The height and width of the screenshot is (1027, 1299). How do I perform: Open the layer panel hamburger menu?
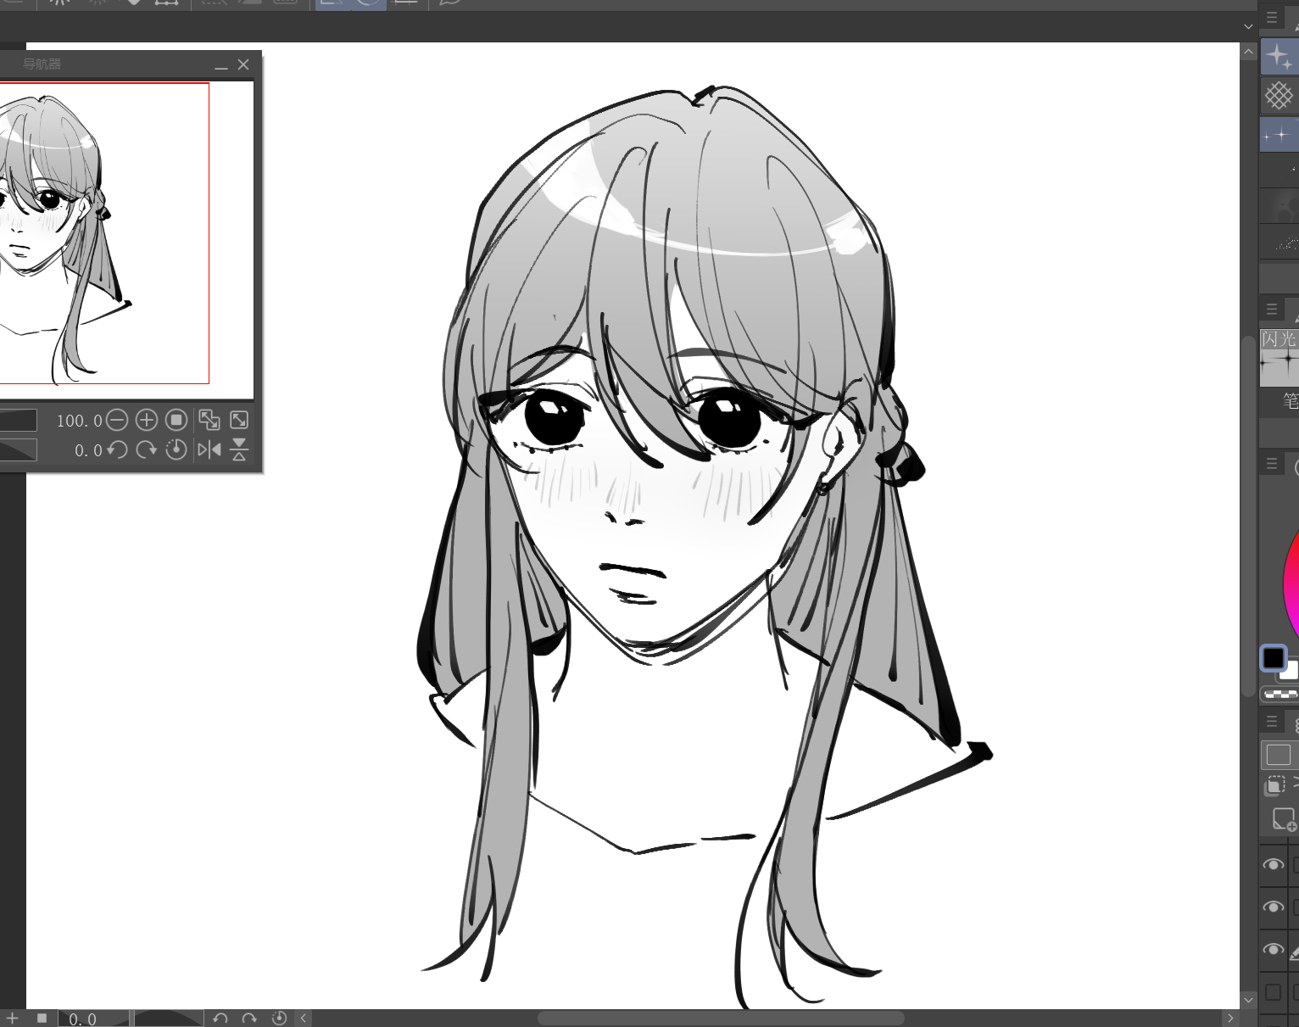[1272, 722]
